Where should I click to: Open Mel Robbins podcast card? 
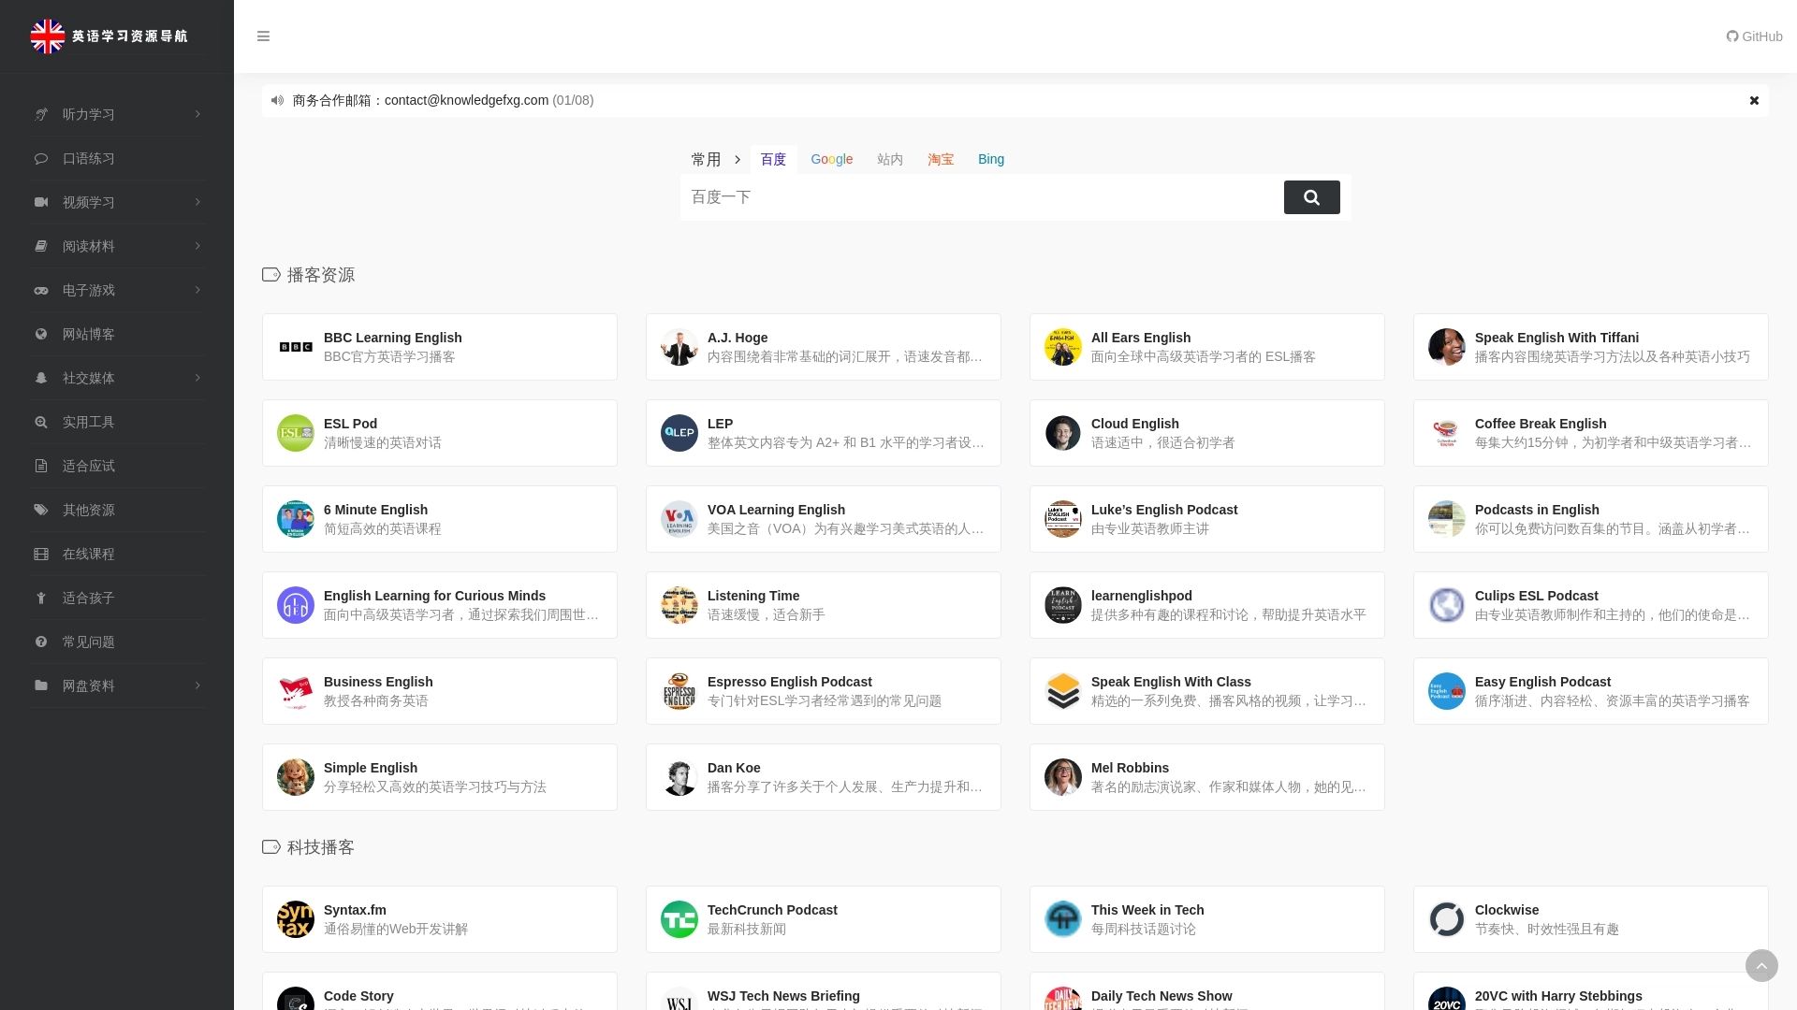[1207, 777]
